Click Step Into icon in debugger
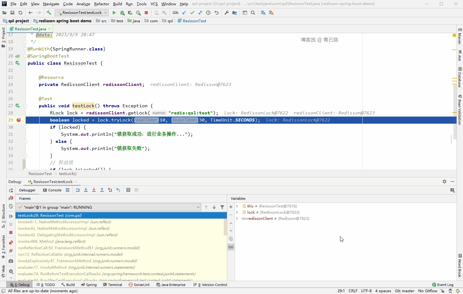Screen dimensions: 463x294 point(86,190)
